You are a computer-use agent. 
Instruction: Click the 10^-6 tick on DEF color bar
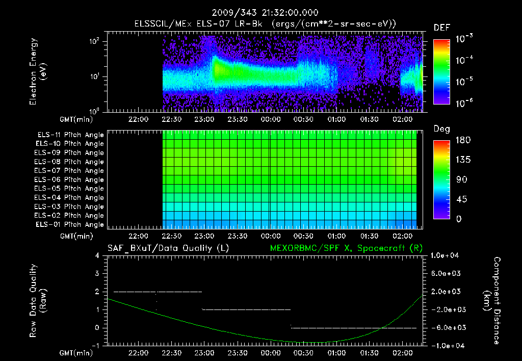pos(464,103)
